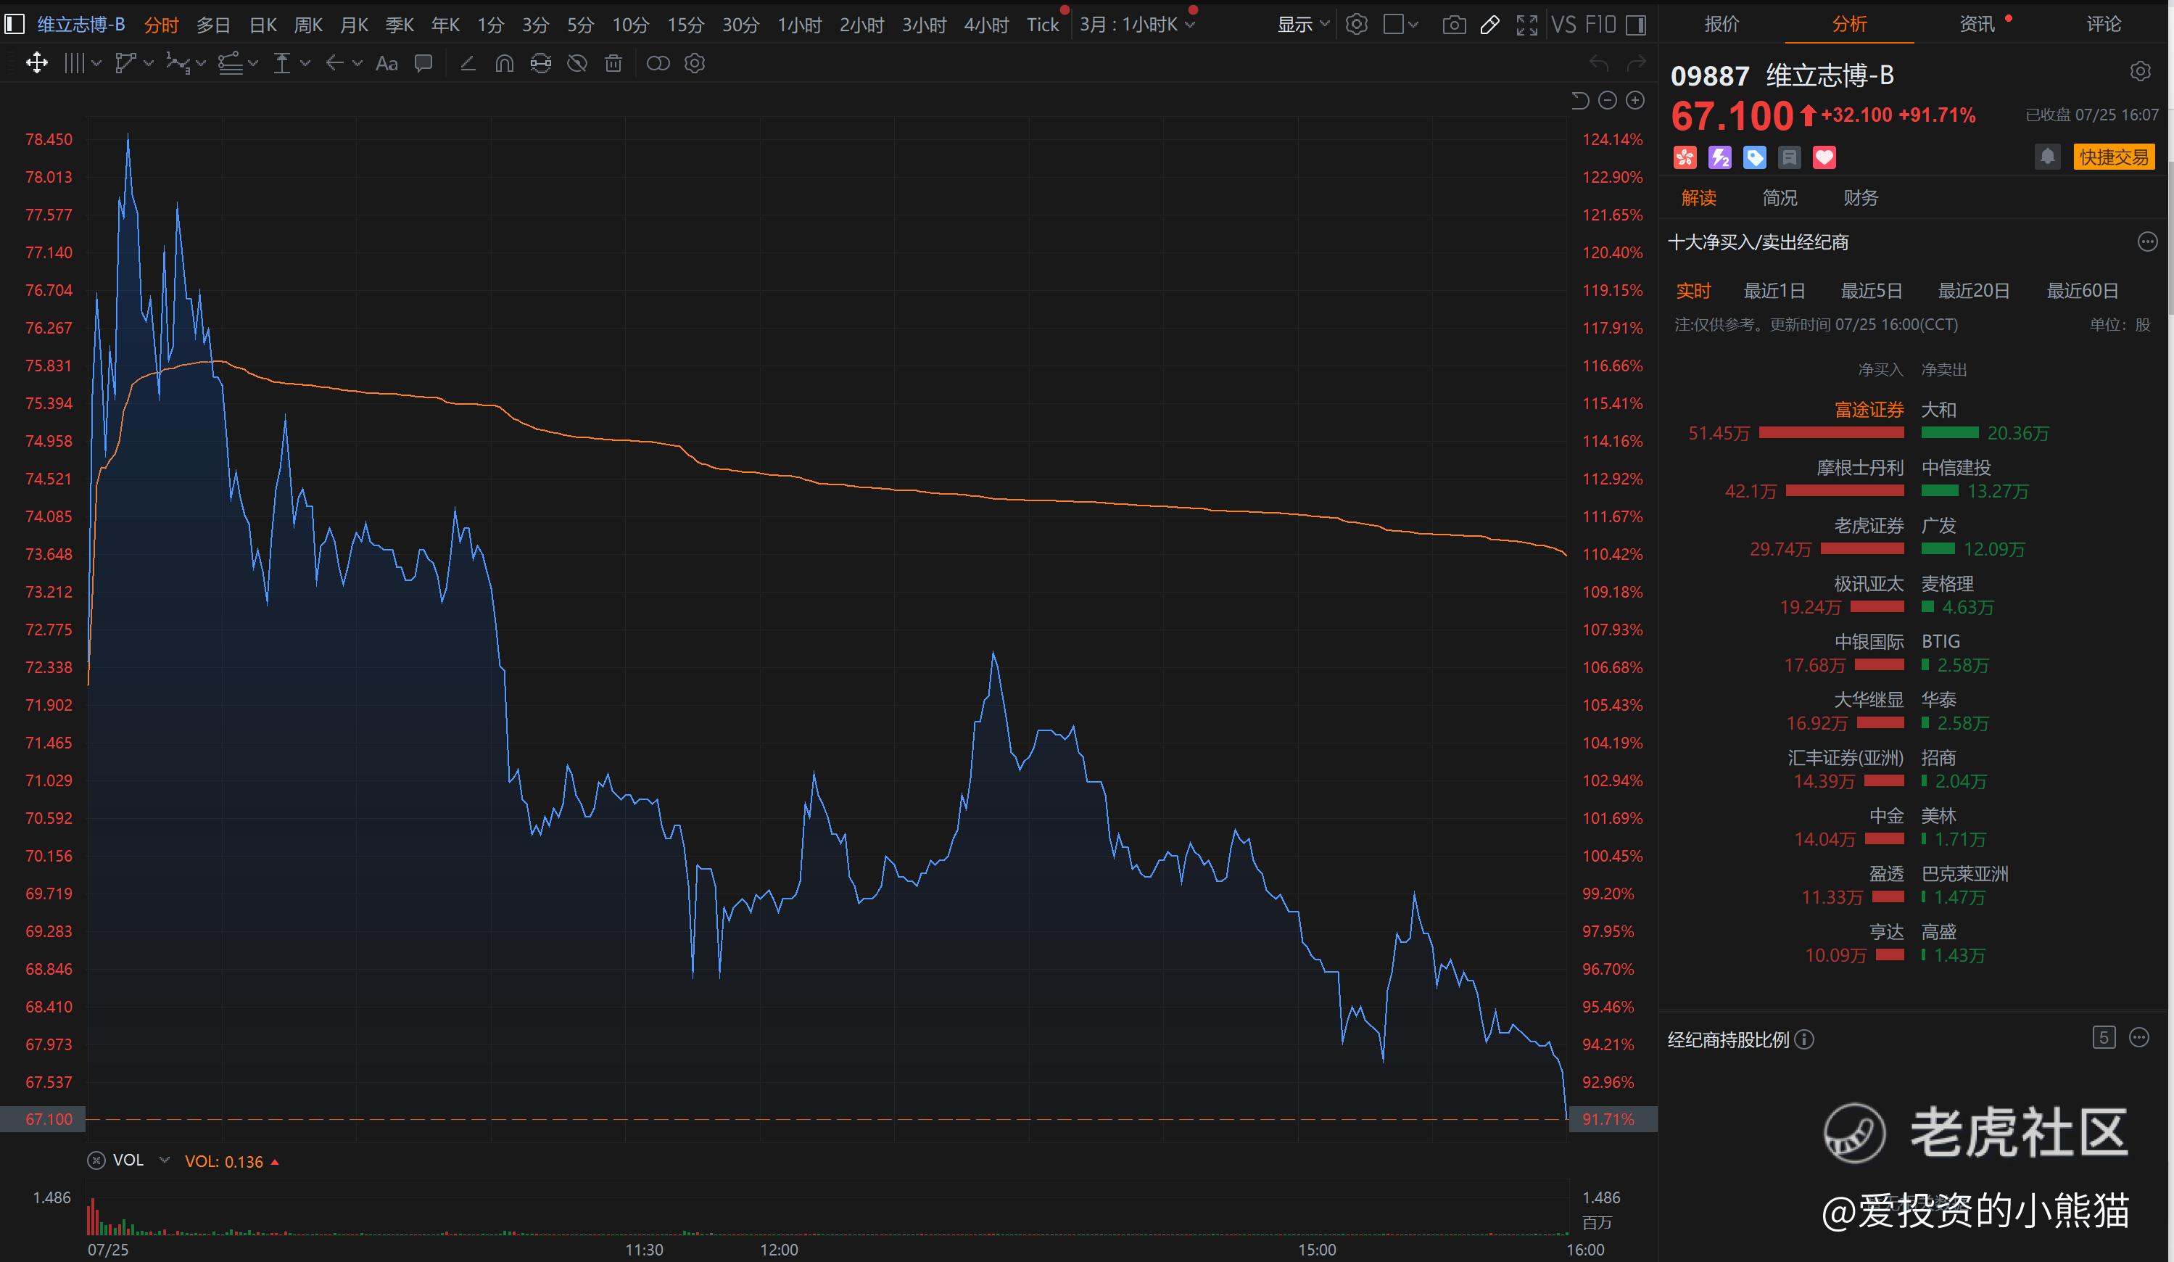Open the 3月:1小时K custom period dropdown

(x=1137, y=24)
